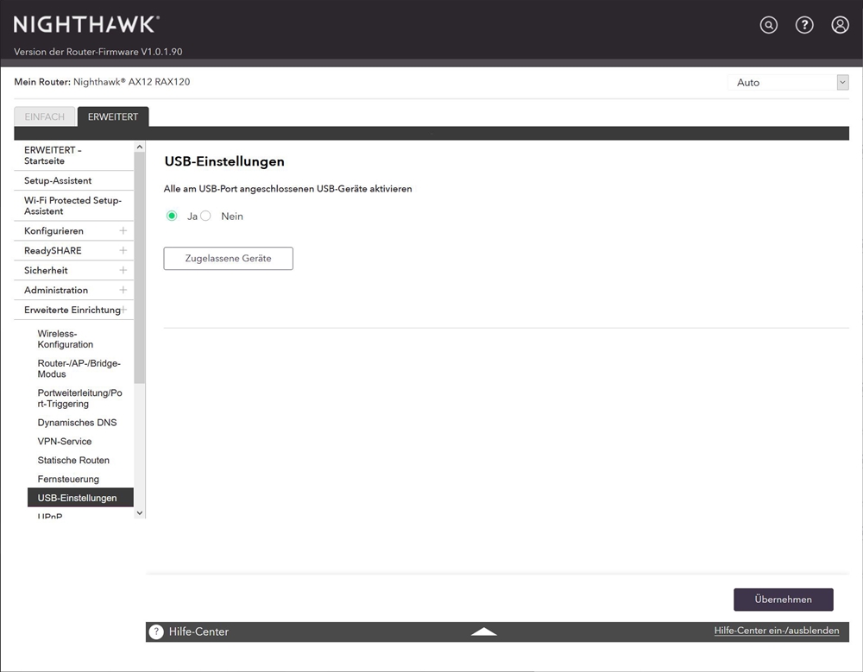Open Dynamisches DNS in the sidebar
Screen dimensions: 863x672
77,423
